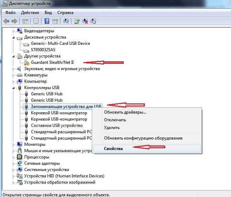Click the Процессоры chip icon
The width and height of the screenshot is (231, 197).
[x=19, y=157]
